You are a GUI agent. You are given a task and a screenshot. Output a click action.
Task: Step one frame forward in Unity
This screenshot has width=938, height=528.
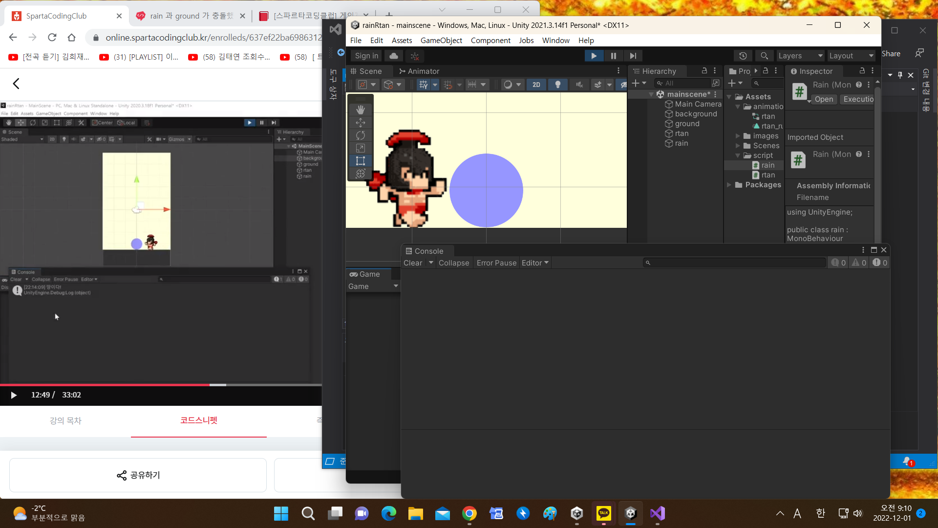633,56
